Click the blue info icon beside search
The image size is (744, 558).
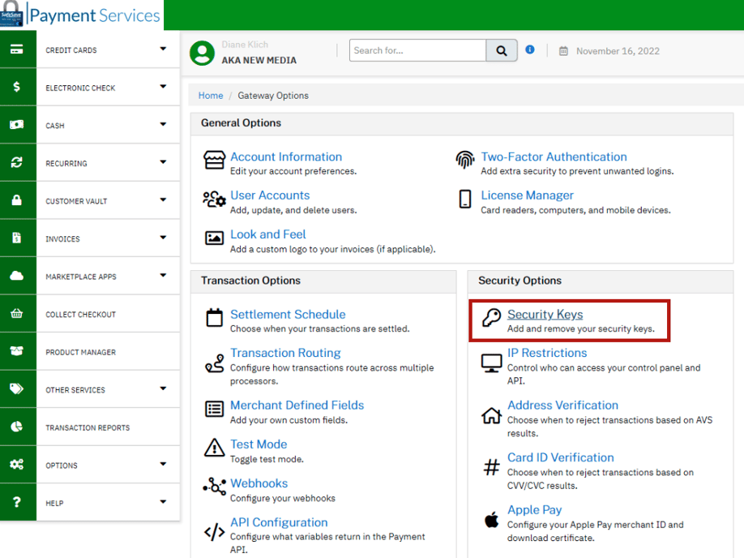click(530, 49)
